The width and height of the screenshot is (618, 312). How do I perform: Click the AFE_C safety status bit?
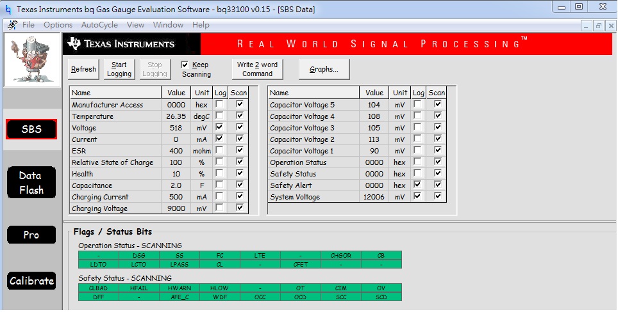[x=180, y=297]
